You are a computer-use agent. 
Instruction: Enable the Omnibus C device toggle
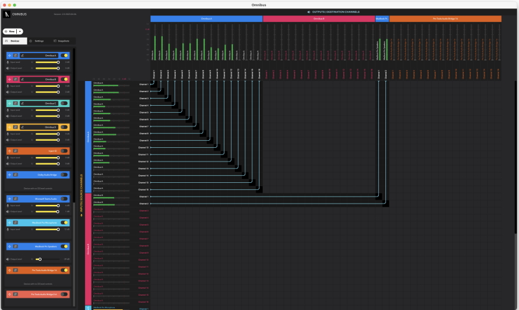click(x=64, y=103)
